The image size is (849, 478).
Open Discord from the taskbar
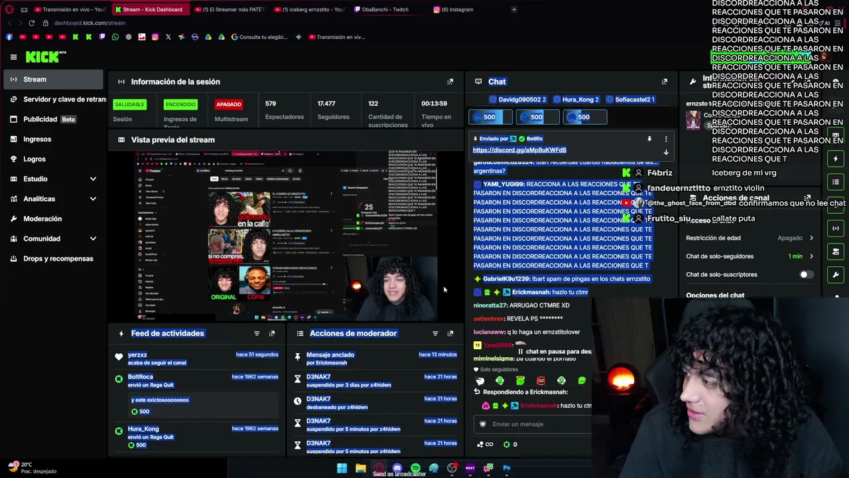pyautogui.click(x=397, y=468)
